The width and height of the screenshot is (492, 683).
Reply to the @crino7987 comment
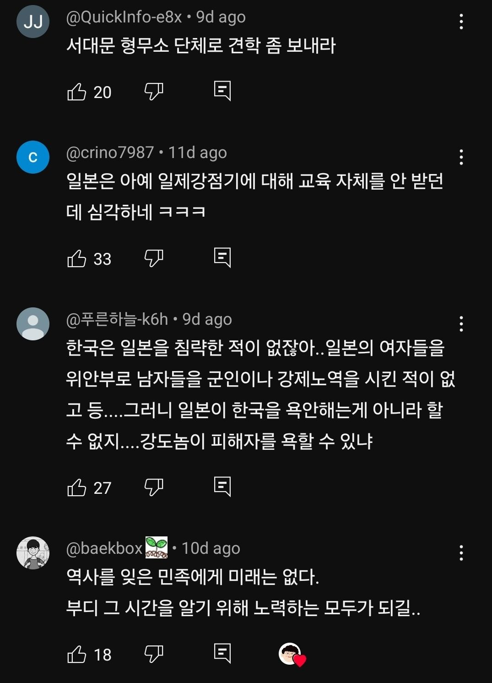click(x=222, y=258)
